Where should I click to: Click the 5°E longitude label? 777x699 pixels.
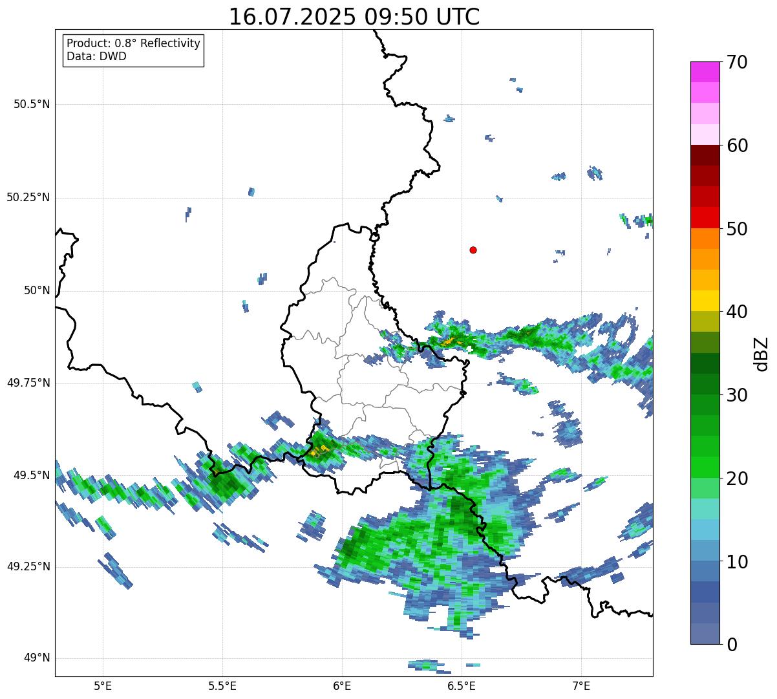[103, 685]
